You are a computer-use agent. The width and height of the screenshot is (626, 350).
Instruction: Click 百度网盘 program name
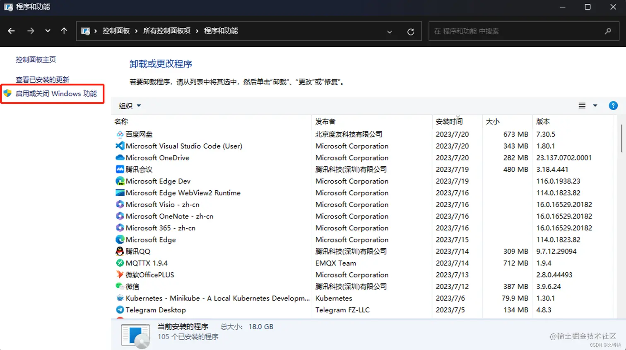(139, 134)
